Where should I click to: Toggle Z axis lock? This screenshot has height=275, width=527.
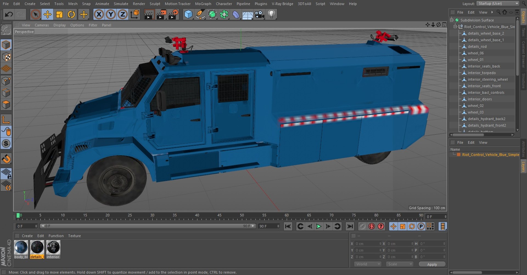123,14
